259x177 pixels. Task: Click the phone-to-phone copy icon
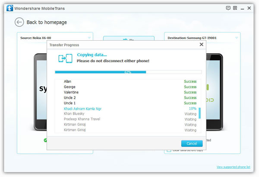[66, 58]
